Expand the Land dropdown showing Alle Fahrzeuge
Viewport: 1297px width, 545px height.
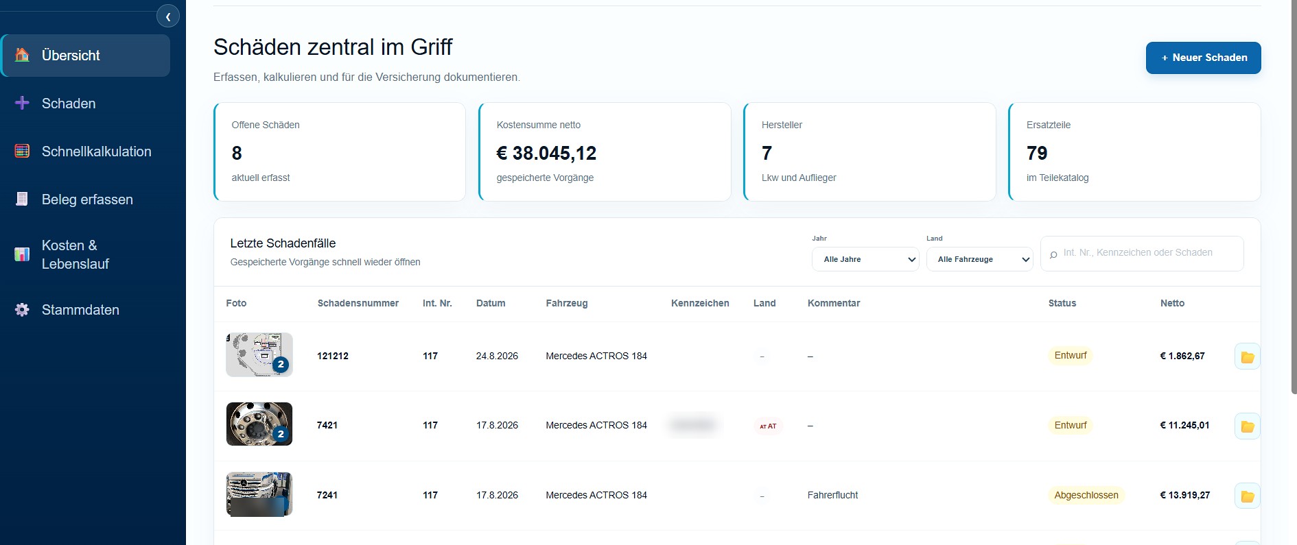tap(979, 259)
